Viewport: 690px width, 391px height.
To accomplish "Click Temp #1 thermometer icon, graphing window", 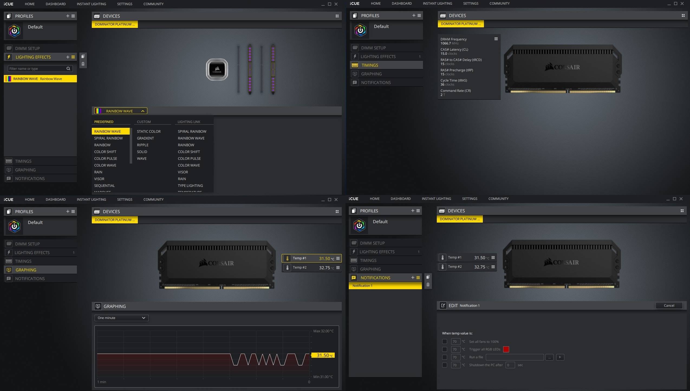I will pos(287,258).
